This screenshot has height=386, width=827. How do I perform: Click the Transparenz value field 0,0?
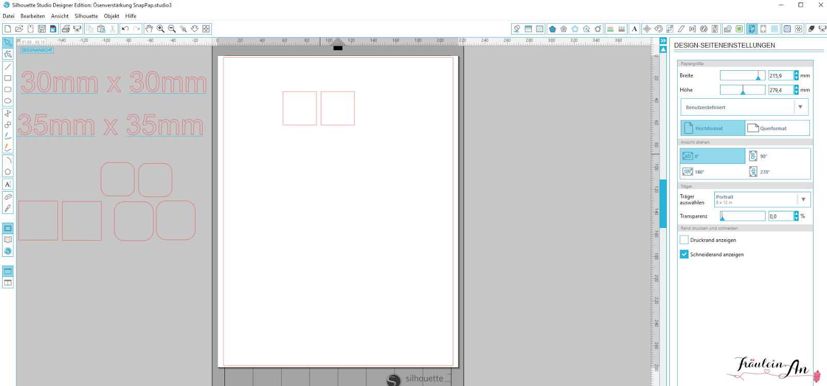click(781, 216)
